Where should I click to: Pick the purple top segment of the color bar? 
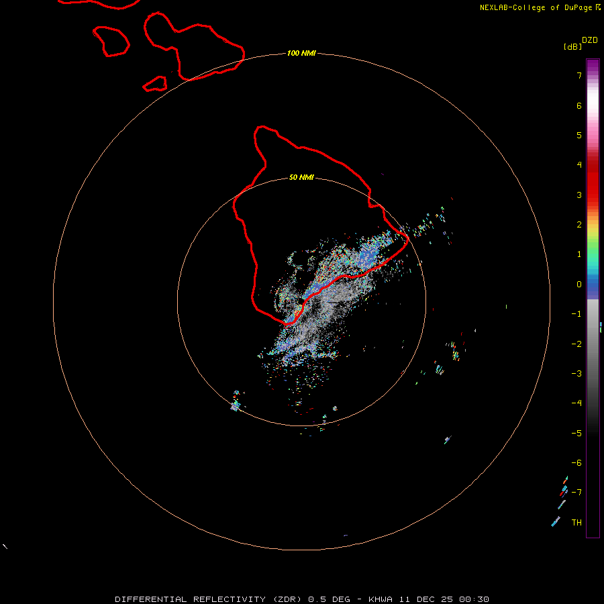pyautogui.click(x=593, y=64)
